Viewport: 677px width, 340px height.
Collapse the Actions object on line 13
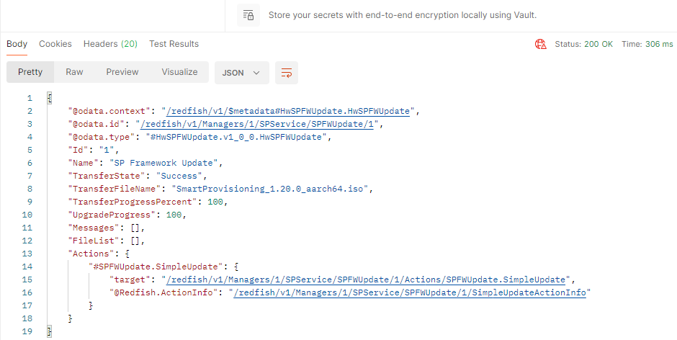click(x=127, y=254)
